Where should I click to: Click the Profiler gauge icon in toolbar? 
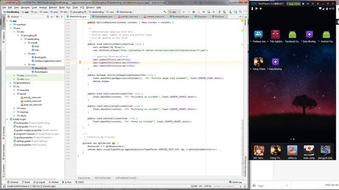(x=203, y=12)
